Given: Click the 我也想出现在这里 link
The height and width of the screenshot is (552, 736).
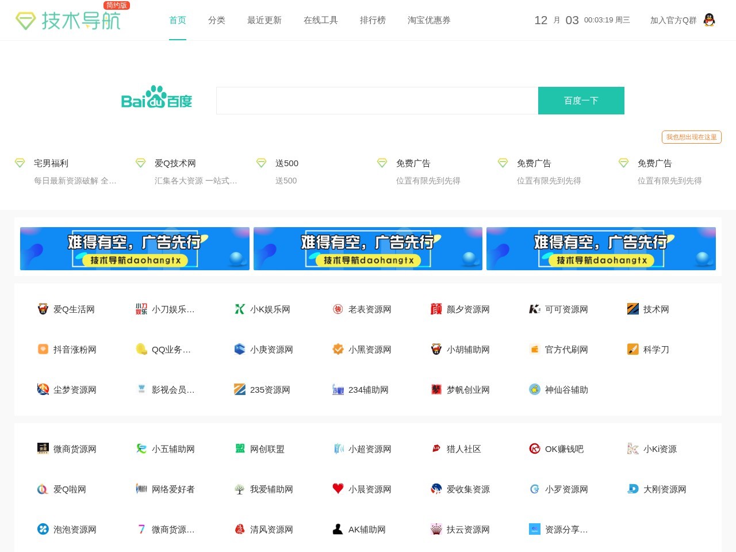Looking at the screenshot, I should coord(691,137).
